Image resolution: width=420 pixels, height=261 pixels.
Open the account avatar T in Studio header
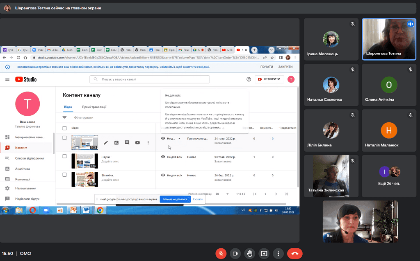point(291,79)
